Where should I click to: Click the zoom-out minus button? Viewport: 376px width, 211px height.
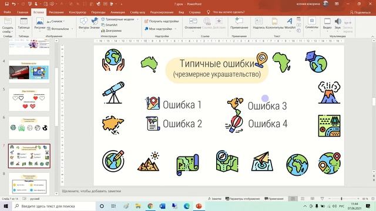[330, 199]
